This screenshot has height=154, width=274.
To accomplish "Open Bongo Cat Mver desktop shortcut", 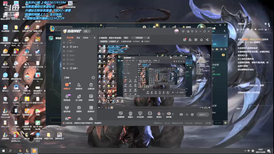I will pos(16,41).
